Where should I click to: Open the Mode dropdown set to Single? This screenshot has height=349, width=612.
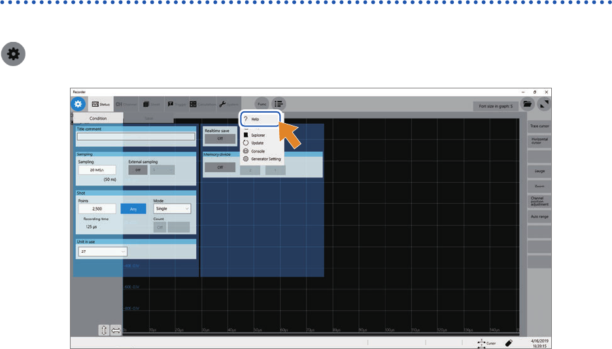[x=172, y=209]
